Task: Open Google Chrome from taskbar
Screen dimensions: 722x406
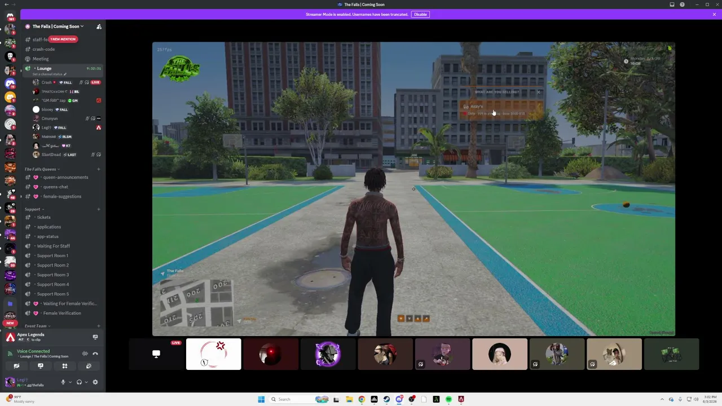Action: tap(362, 399)
